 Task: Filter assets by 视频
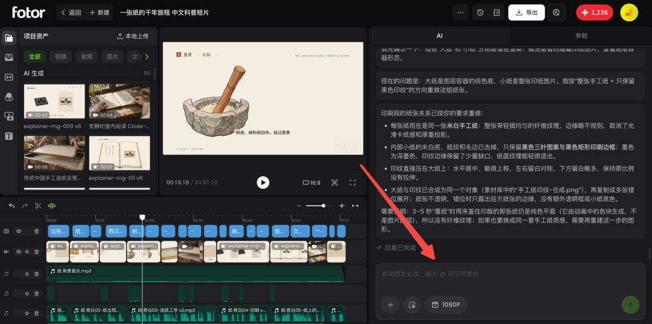(61, 57)
